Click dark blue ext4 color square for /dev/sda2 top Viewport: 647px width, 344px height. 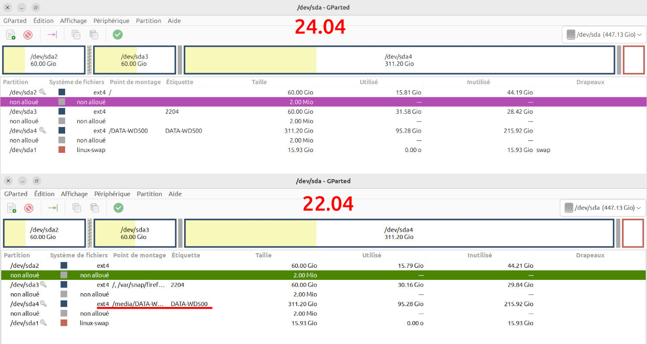pyautogui.click(x=62, y=92)
